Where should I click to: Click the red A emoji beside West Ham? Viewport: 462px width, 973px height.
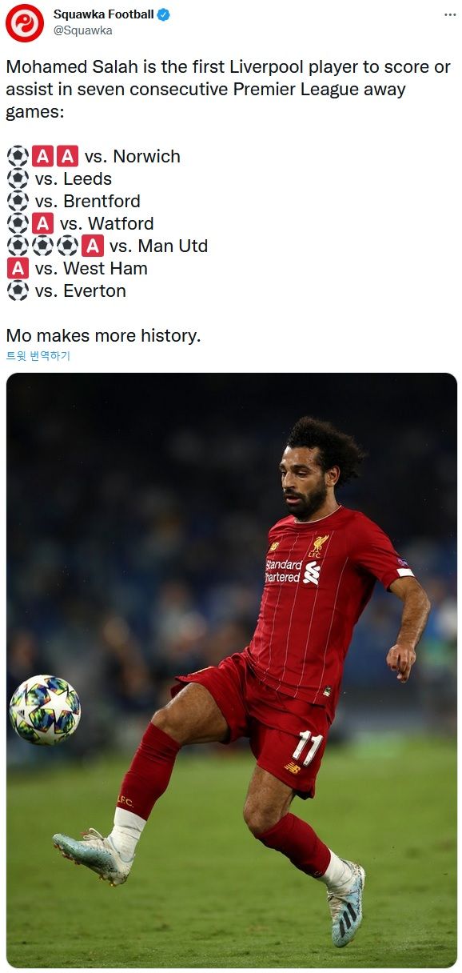(x=18, y=268)
